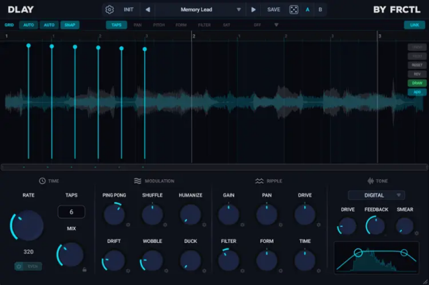The width and height of the screenshot is (429, 285).
Task: Click the REDO button
Action: click(x=417, y=56)
